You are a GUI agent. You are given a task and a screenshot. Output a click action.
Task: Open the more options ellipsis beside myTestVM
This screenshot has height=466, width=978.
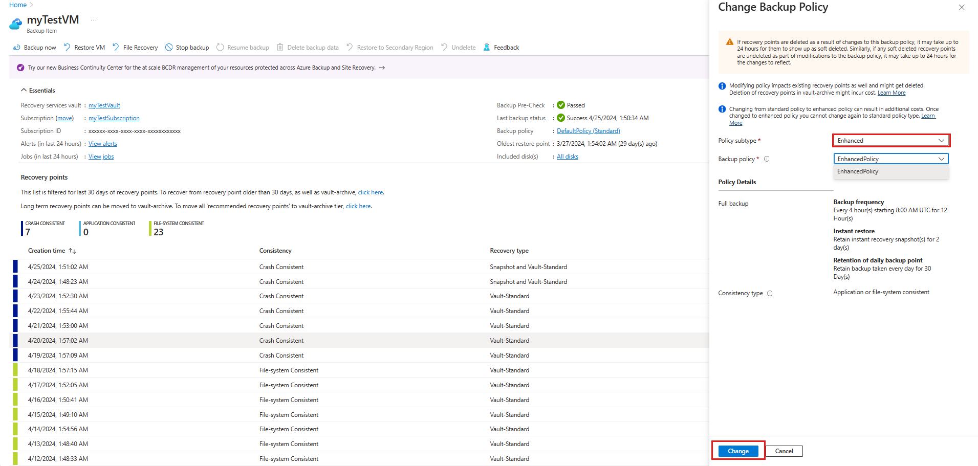click(x=94, y=20)
